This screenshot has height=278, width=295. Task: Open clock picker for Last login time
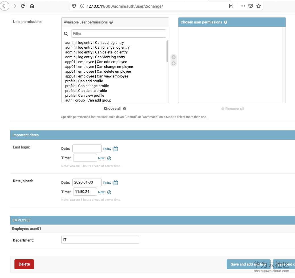109,158
